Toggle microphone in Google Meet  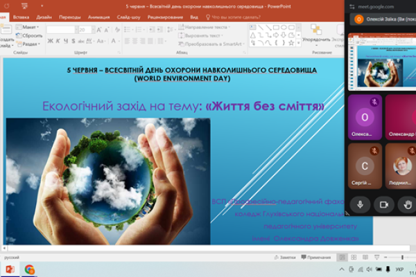pos(359,204)
